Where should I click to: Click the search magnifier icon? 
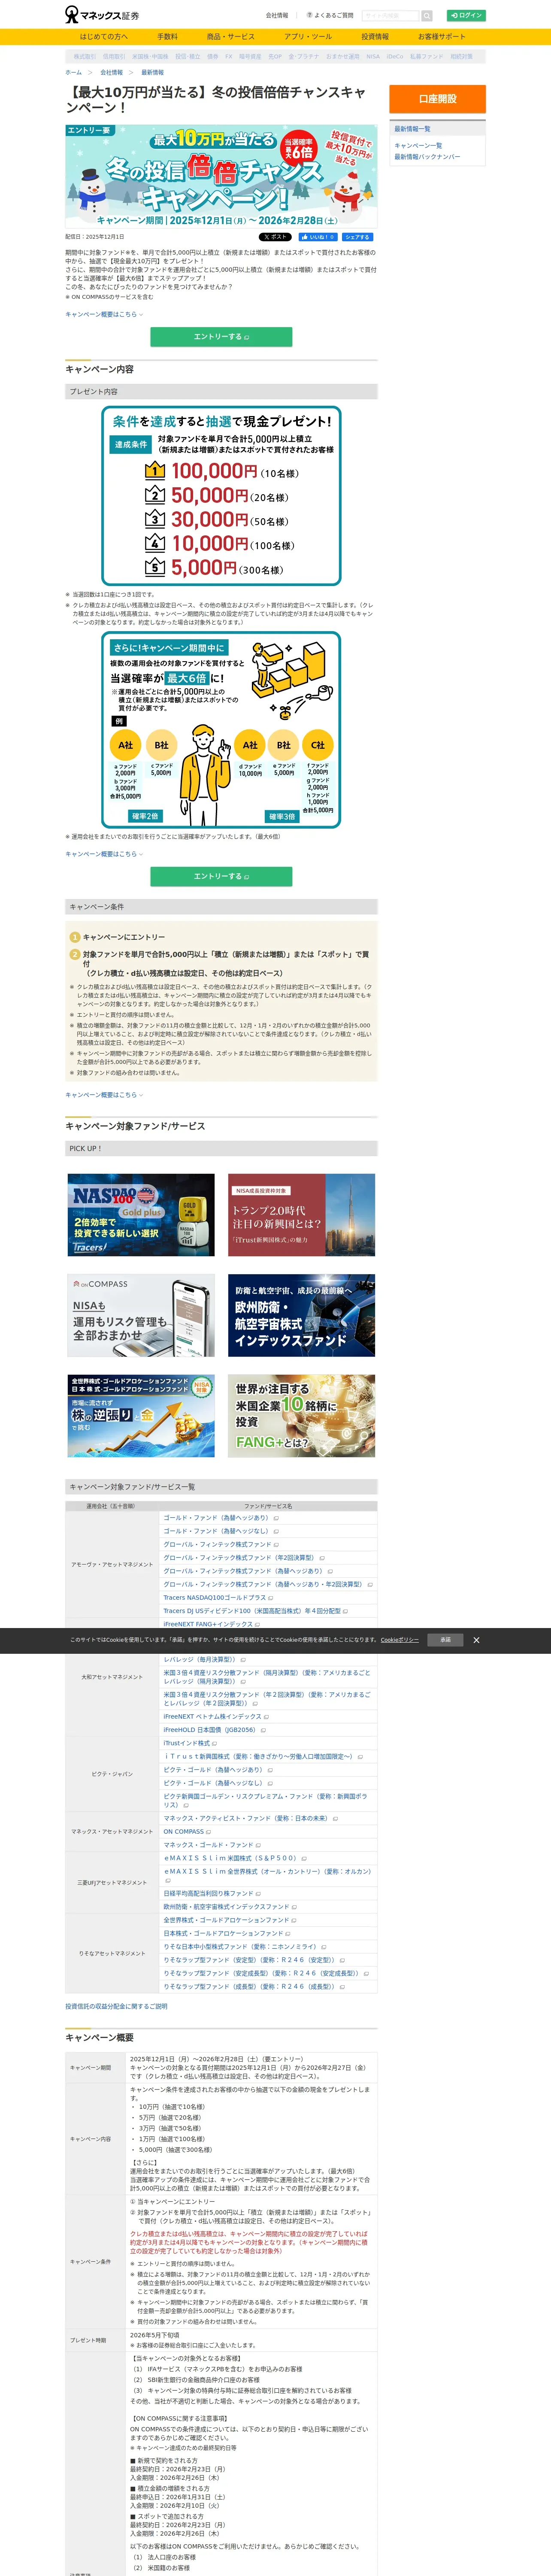coord(427,16)
